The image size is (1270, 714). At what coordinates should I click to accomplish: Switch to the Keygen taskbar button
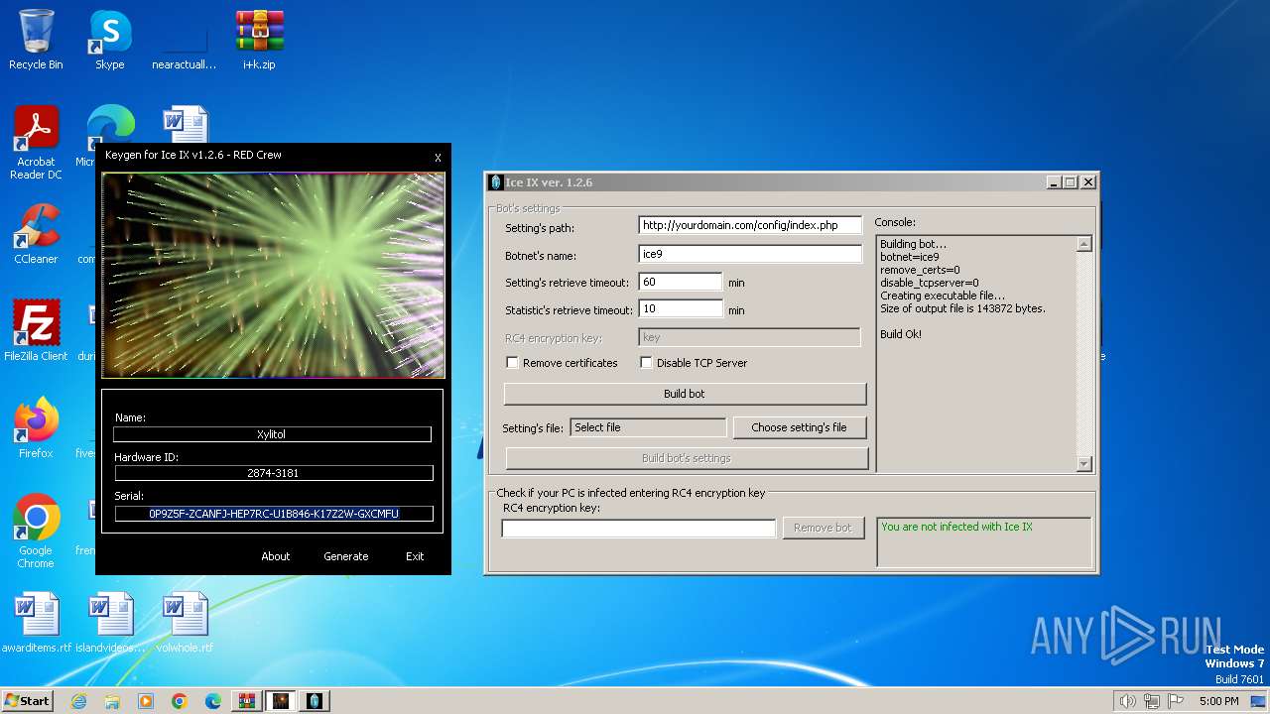tap(280, 701)
